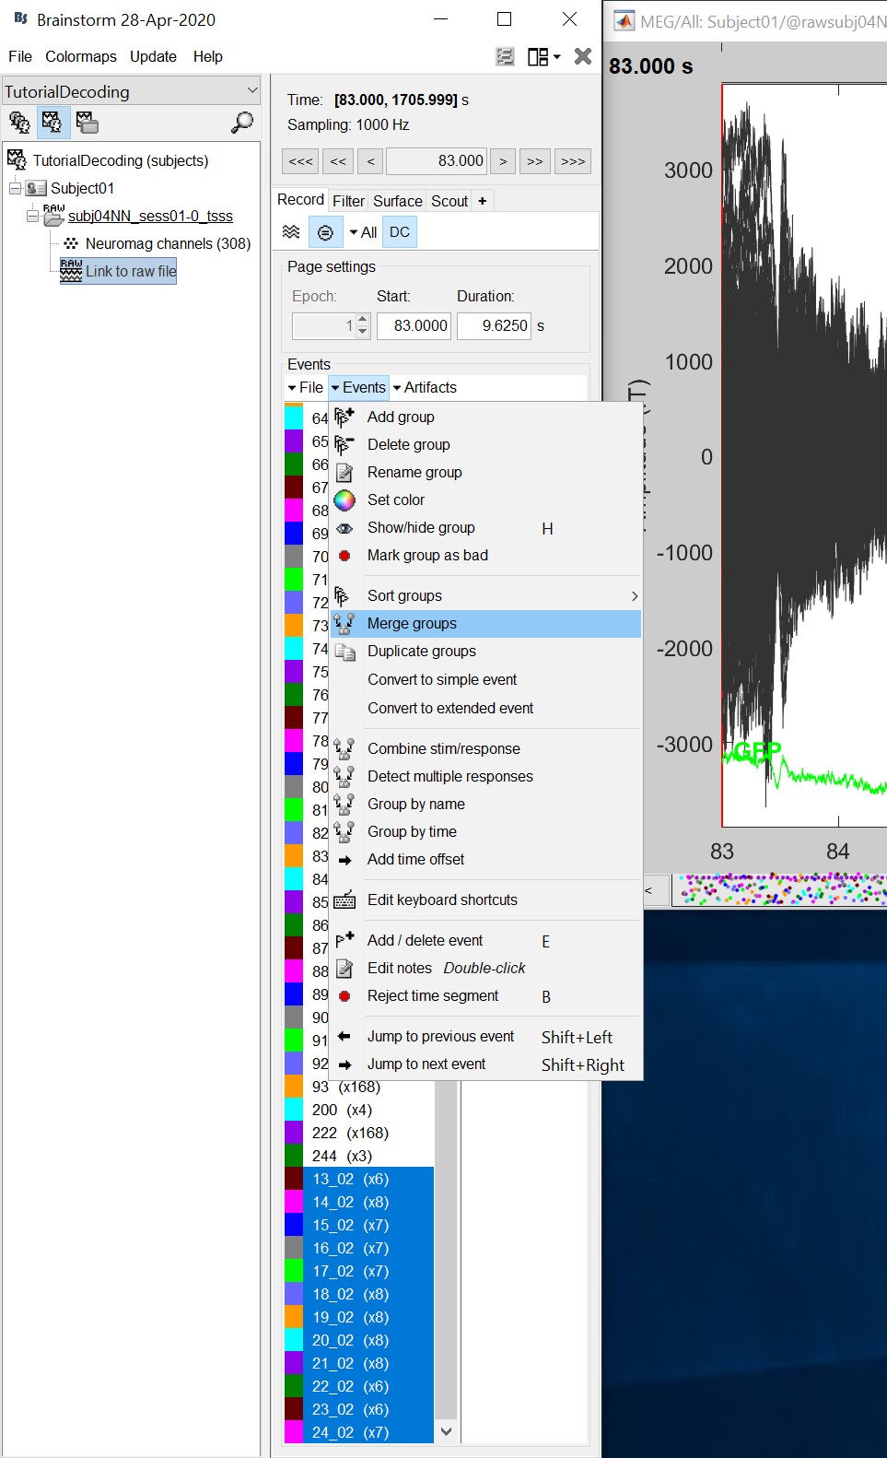Screen dimensions: 887x1458
Task: Click the window layout options icon
Action: pyautogui.click(x=543, y=57)
